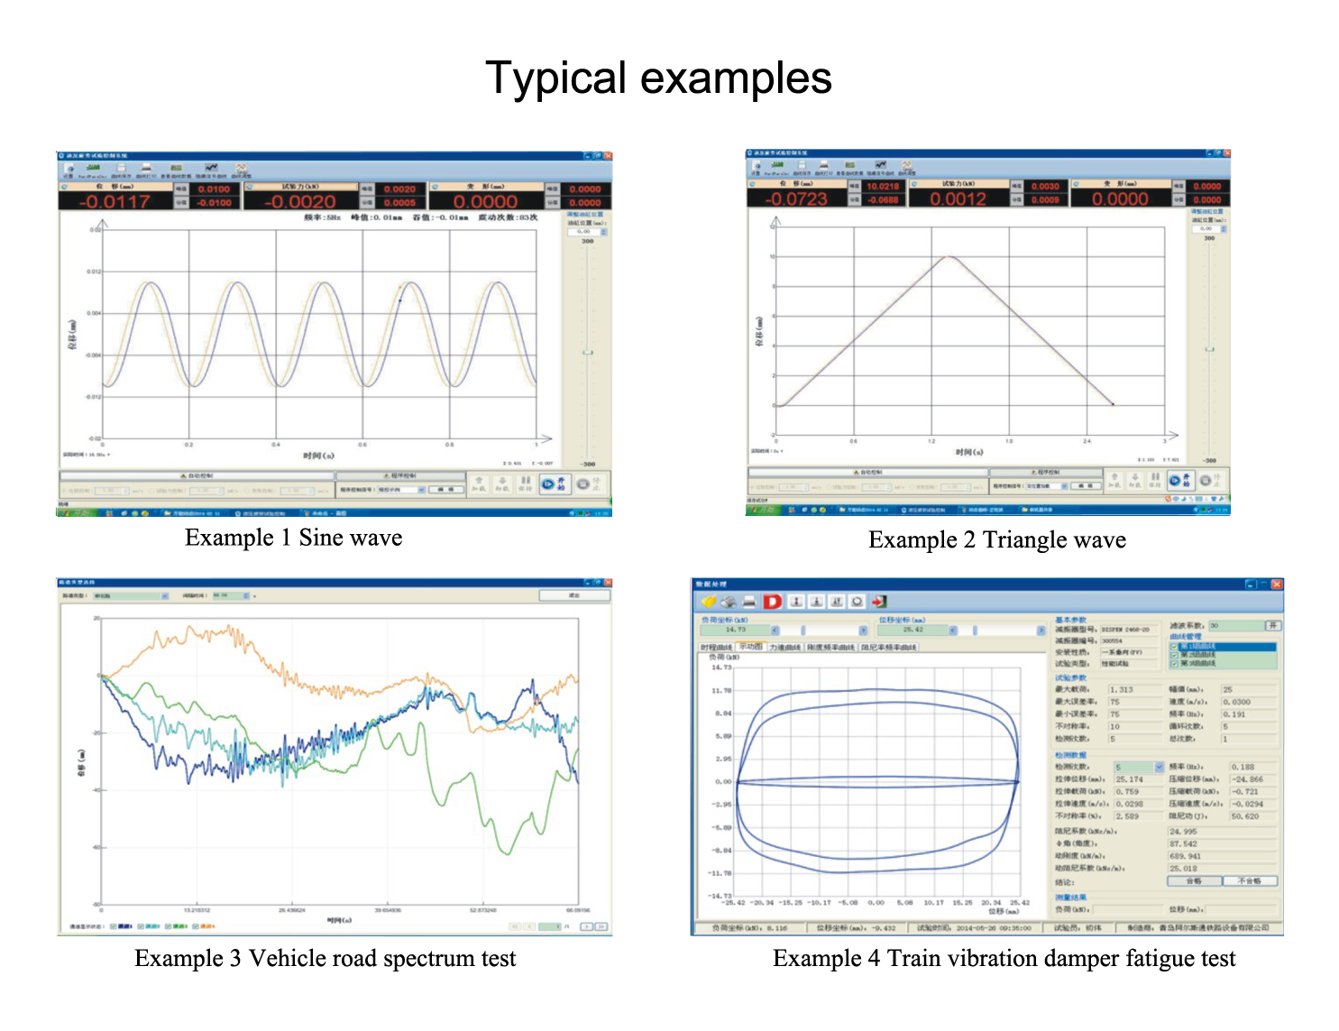Switch to the 时程曲线 tab
The width and height of the screenshot is (1339, 1031).
pos(717,648)
